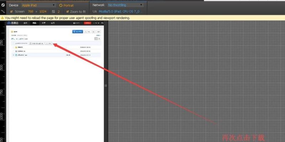Viewport: 285px width, 142px height.
Task: Click the device pixel ratio value 2
Action: pyautogui.click(x=58, y=12)
